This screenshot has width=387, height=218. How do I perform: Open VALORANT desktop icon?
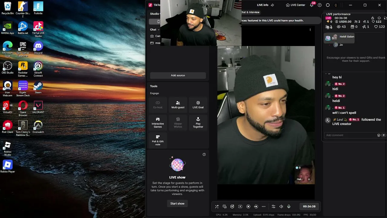click(38, 107)
